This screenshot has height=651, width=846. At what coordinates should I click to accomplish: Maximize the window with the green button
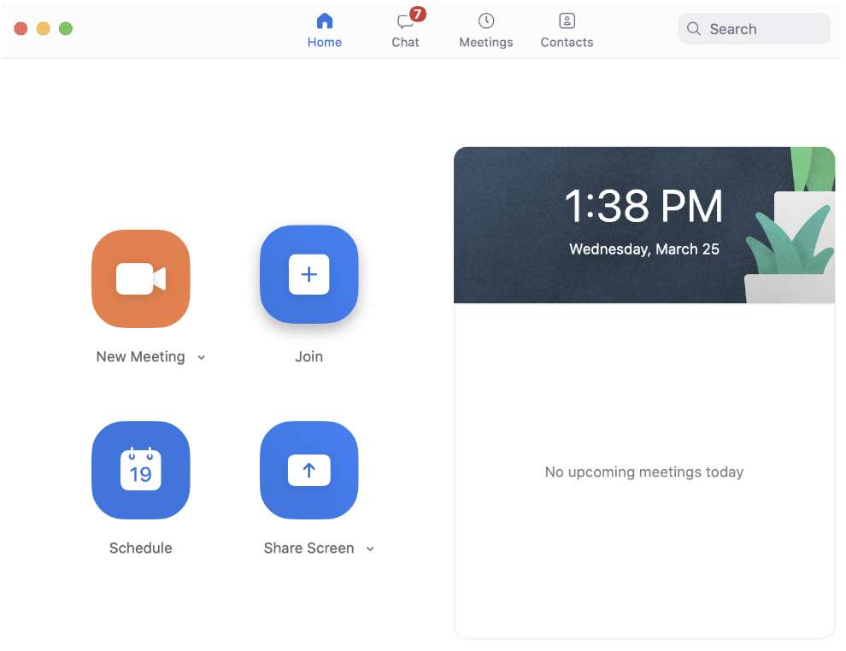coord(66,28)
